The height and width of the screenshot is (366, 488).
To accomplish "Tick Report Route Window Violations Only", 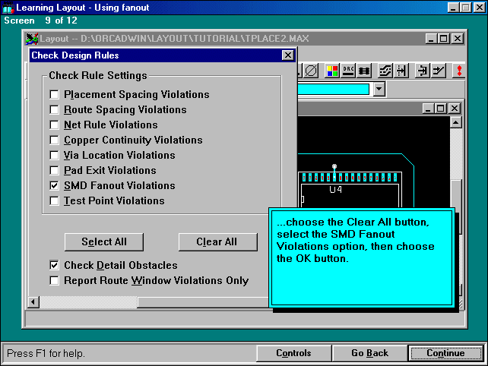I will [54, 281].
